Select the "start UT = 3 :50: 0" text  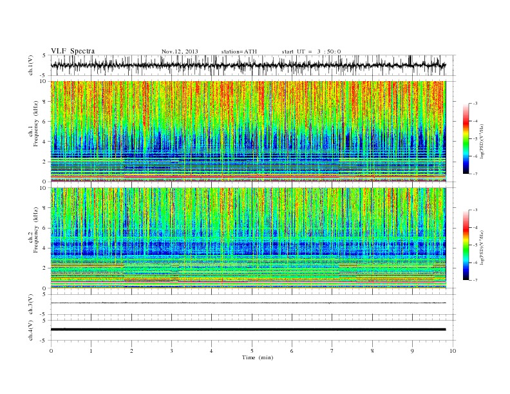pos(311,52)
